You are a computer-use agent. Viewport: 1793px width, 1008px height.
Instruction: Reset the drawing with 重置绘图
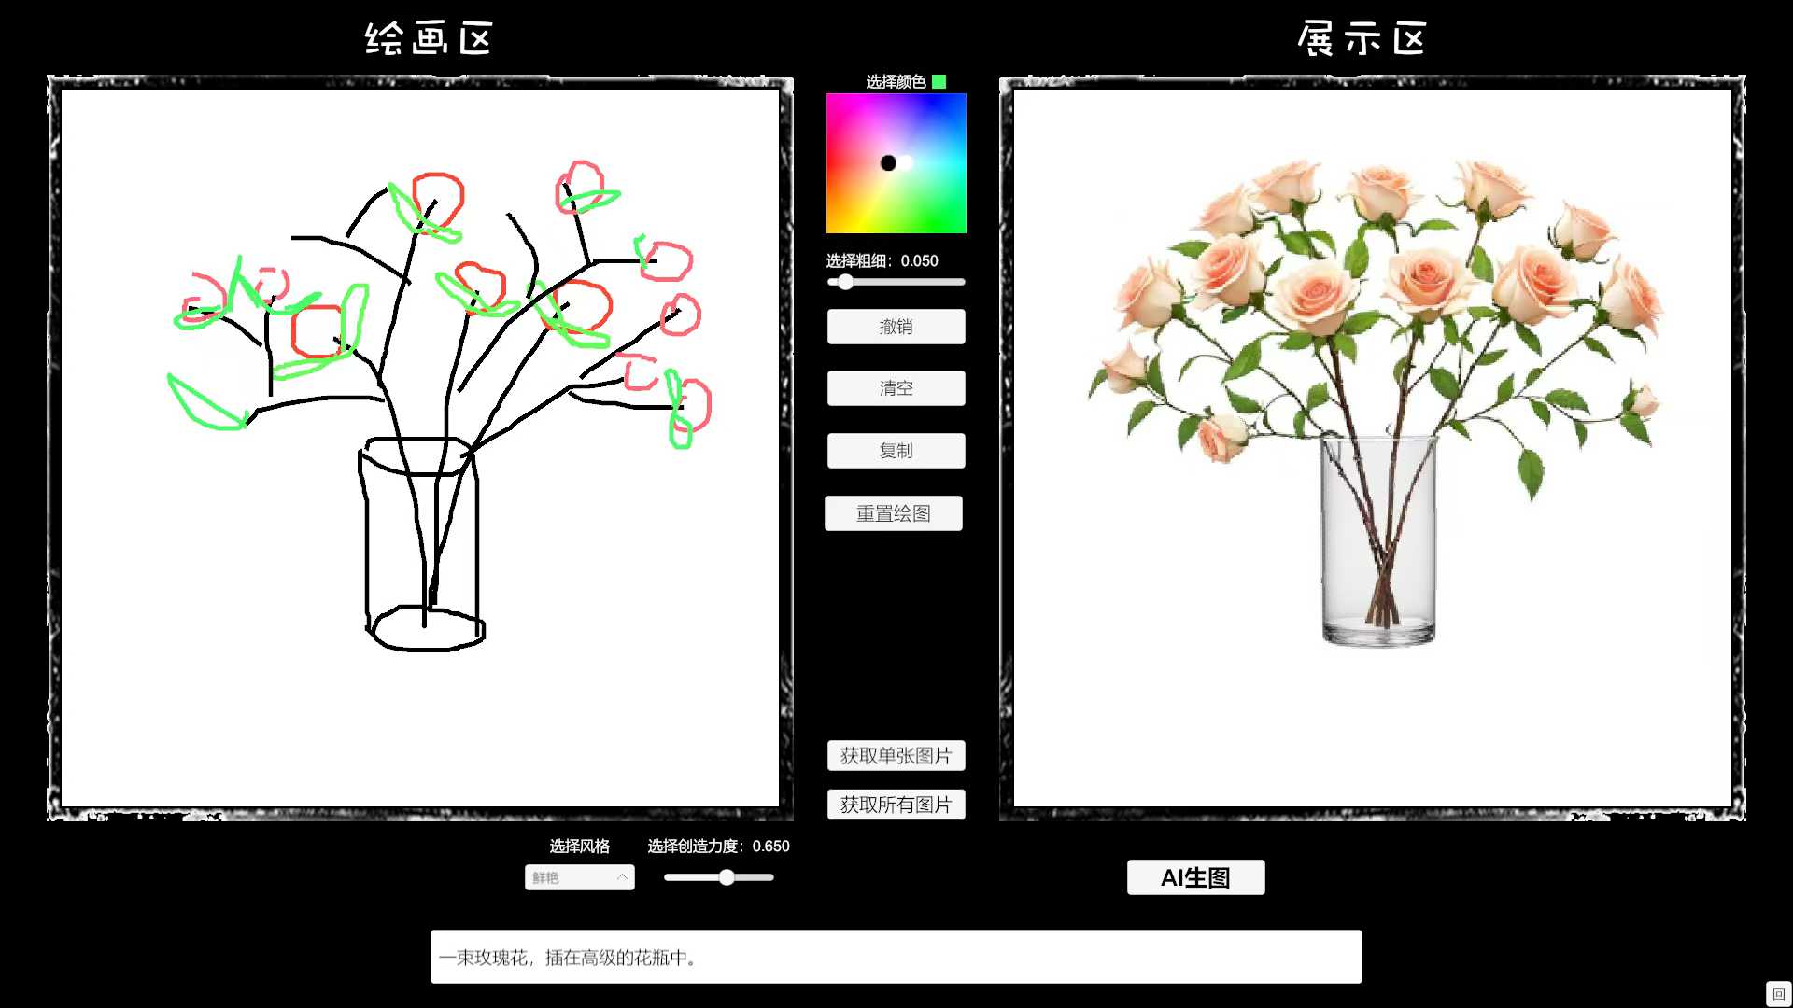pos(894,513)
